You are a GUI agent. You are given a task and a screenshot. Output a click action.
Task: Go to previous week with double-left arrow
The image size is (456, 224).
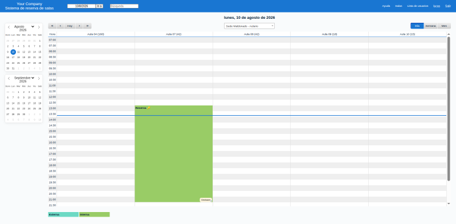(x=52, y=26)
